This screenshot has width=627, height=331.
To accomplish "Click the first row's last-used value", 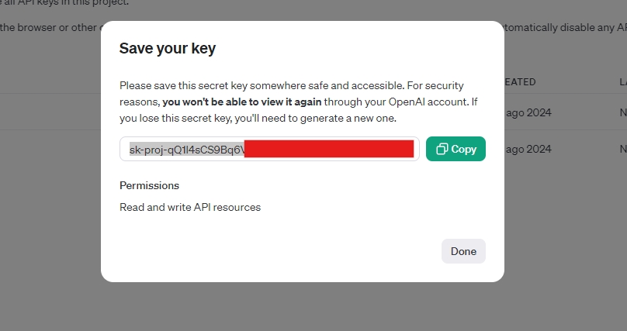I will point(622,112).
